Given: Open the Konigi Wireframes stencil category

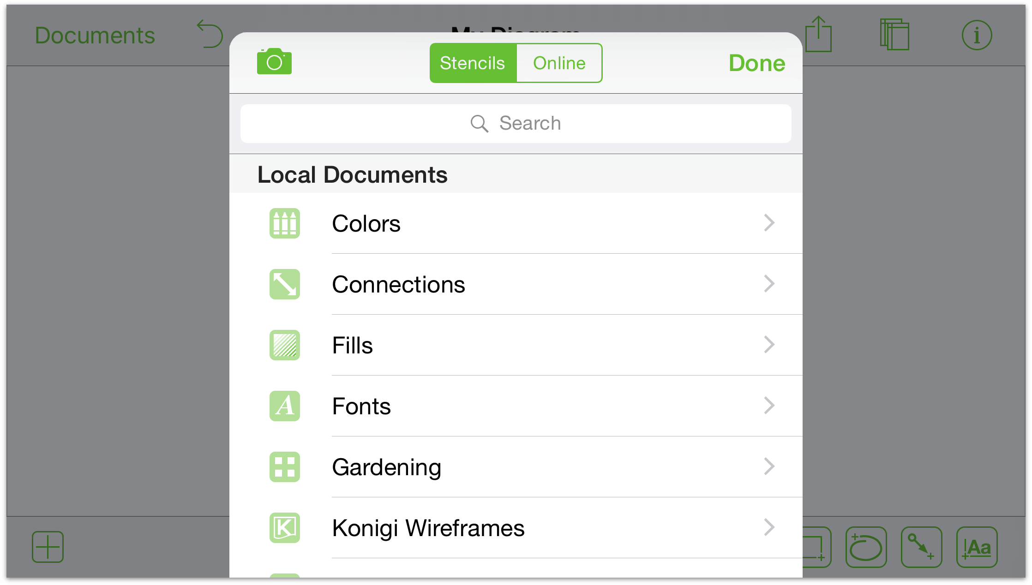Looking at the screenshot, I should pyautogui.click(x=517, y=527).
